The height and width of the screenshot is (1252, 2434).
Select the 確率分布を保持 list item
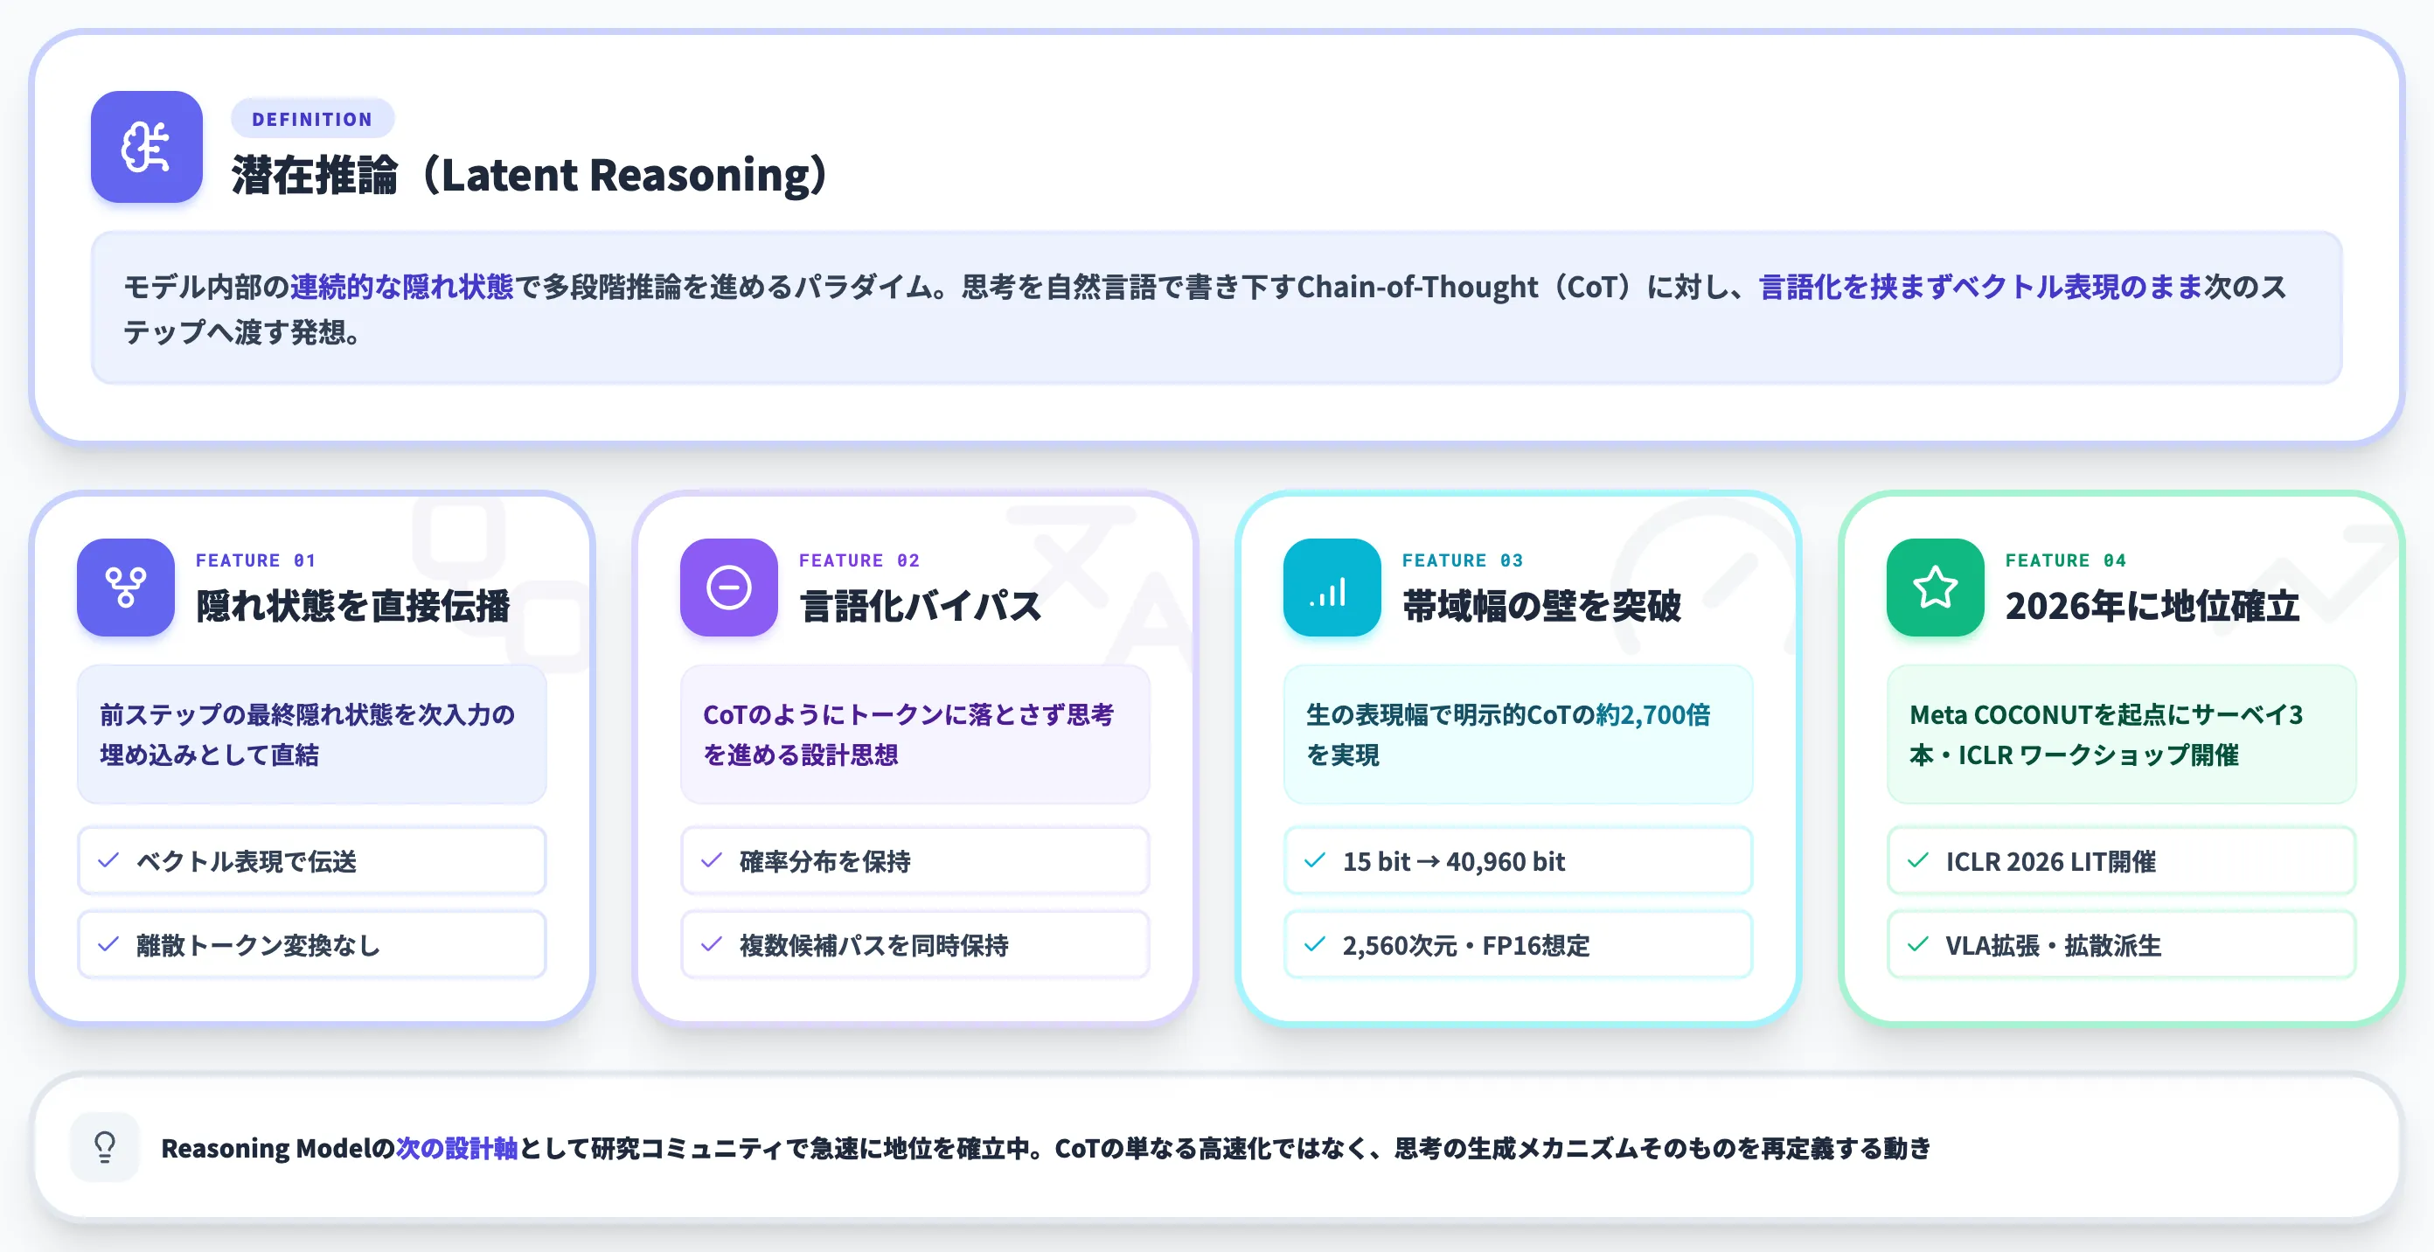point(914,859)
